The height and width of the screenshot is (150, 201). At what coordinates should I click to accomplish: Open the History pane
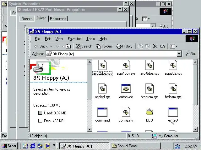click(x=124, y=46)
